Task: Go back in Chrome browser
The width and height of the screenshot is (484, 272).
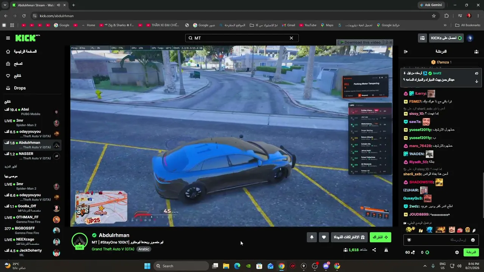Action: pyautogui.click(x=6, y=16)
